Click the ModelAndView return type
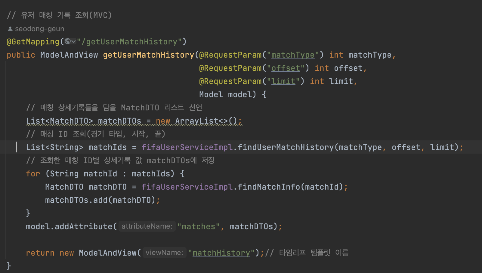 click(69, 55)
